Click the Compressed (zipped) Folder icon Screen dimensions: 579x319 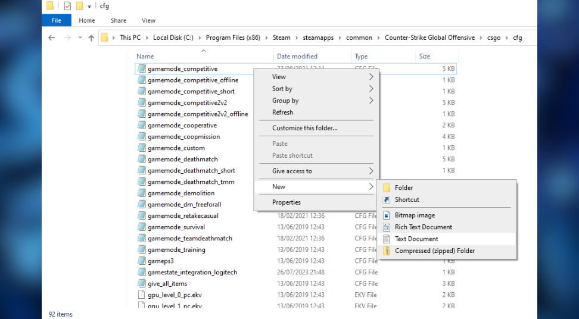(x=386, y=251)
